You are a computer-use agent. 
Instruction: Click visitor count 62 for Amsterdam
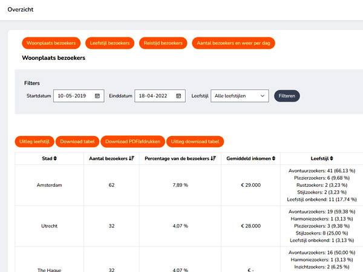111,185
